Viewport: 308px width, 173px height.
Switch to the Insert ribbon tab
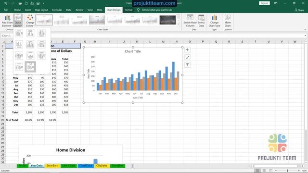[28, 10]
